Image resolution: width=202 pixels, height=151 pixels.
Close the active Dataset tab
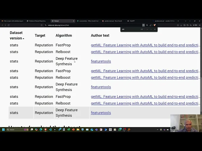click(x=74, y=21)
